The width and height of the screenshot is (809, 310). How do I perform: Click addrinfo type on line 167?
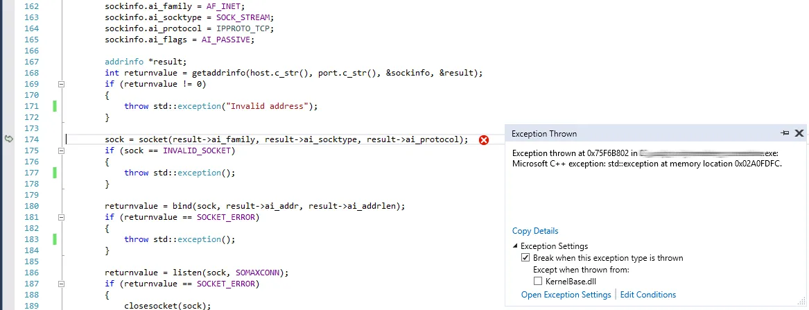coord(124,62)
